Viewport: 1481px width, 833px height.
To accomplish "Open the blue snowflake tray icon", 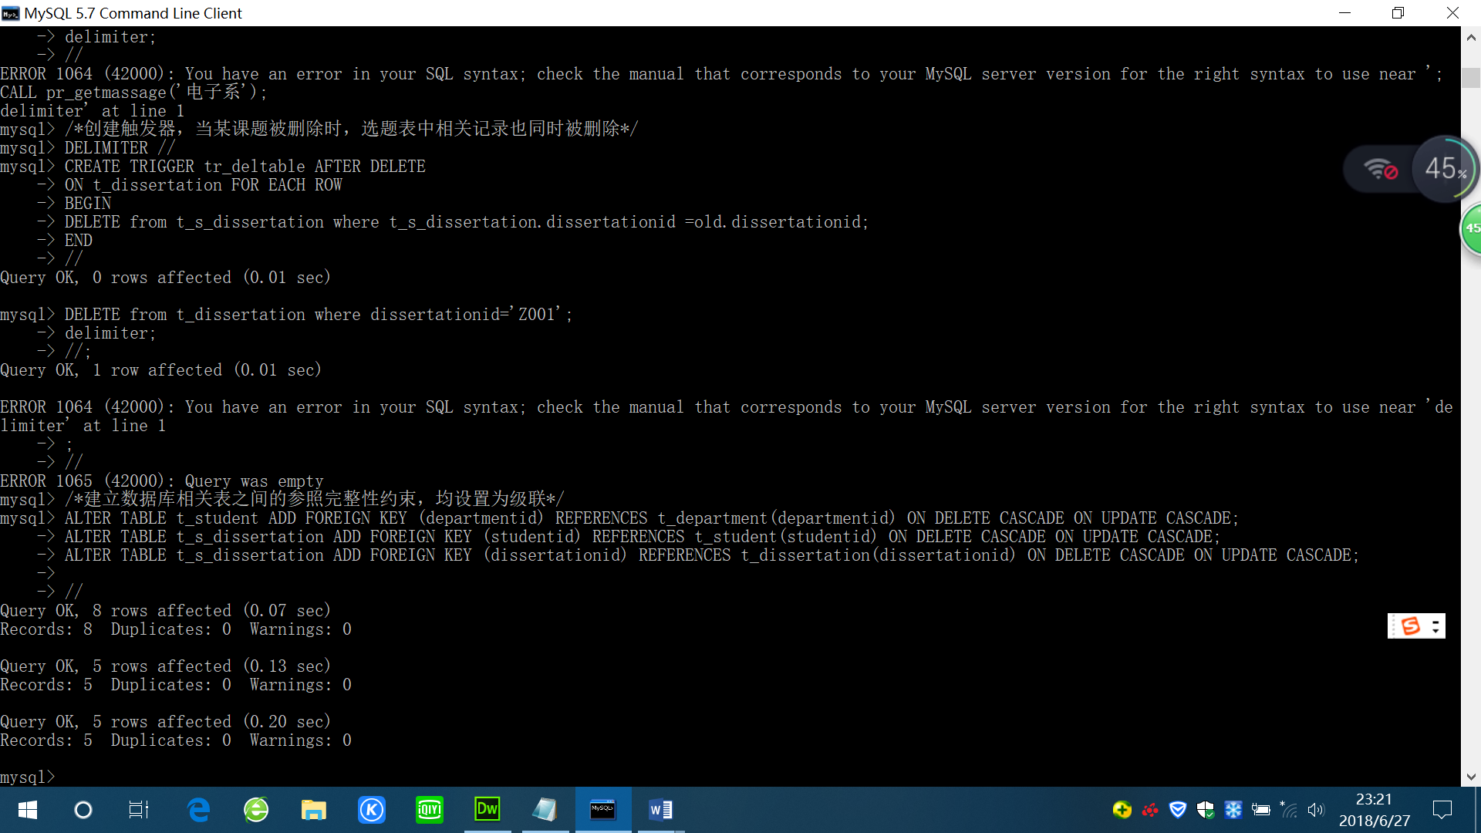I will coord(1233,810).
